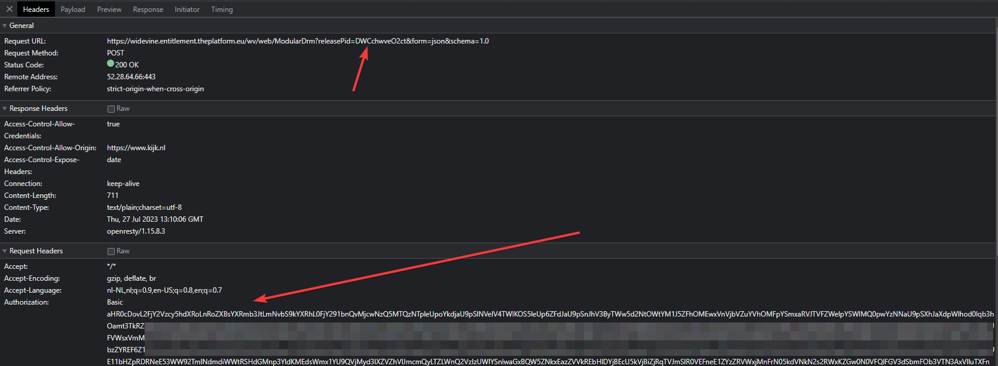
Task: Click the Response Headers section title
Action: point(38,108)
